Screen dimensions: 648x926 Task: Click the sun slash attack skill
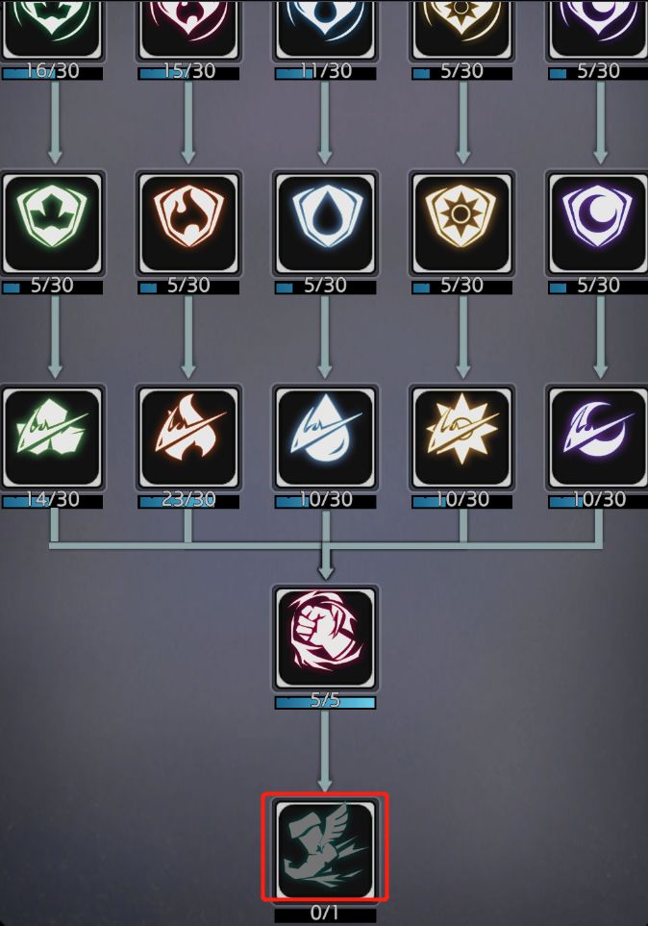pos(461,437)
